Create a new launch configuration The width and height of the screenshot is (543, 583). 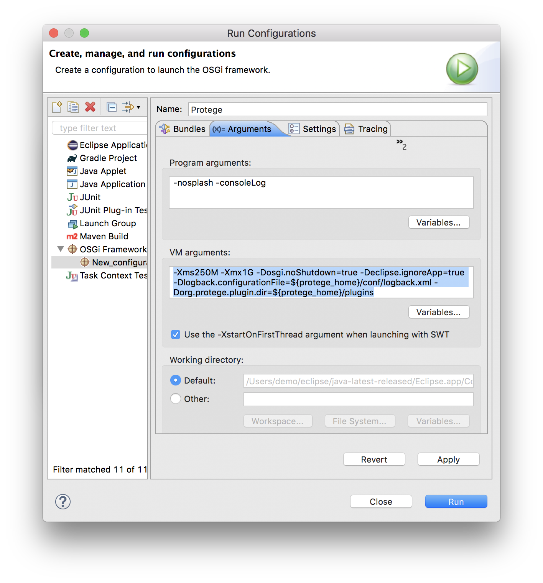click(x=57, y=107)
